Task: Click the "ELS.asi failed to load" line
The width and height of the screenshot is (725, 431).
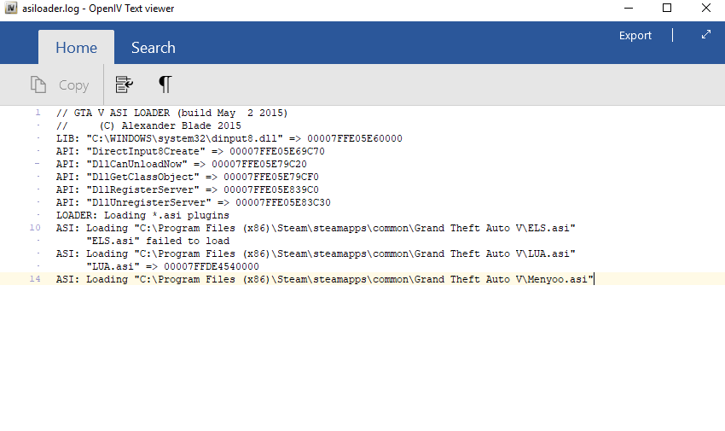Action: [x=158, y=241]
